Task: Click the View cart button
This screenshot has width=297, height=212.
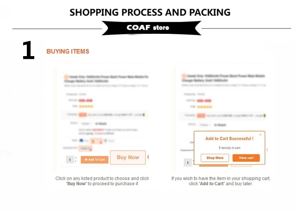Action: 246,158
